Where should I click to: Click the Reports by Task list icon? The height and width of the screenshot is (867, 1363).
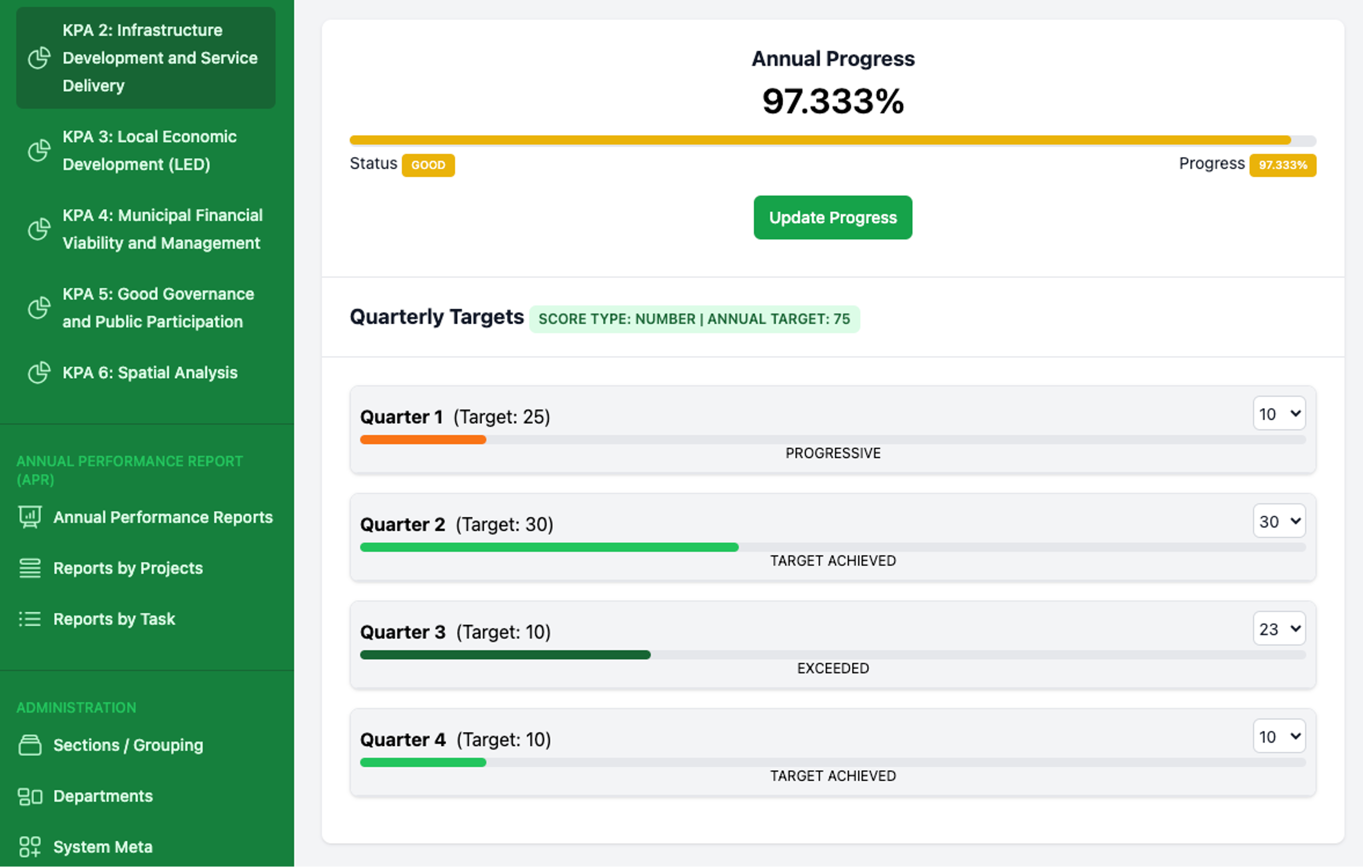point(30,619)
